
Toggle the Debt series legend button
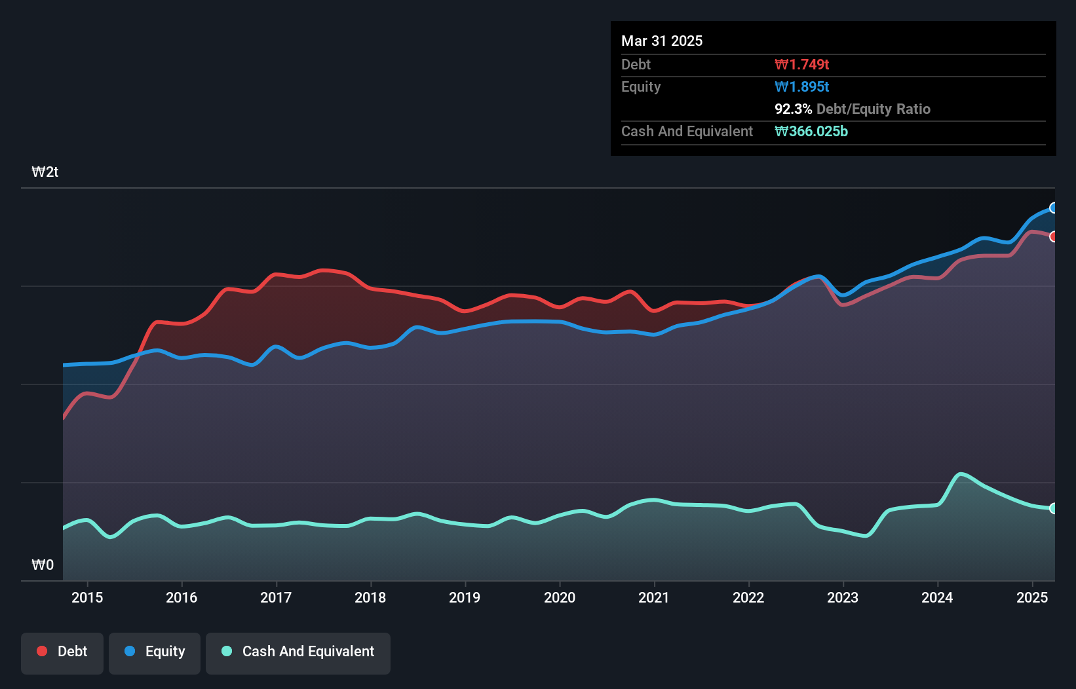click(62, 653)
